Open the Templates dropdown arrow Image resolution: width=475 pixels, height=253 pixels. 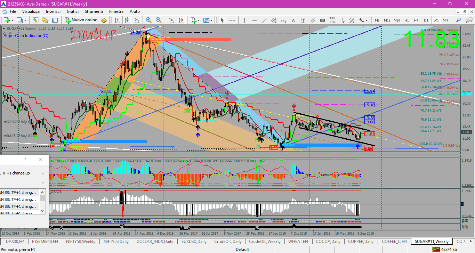coord(212,20)
